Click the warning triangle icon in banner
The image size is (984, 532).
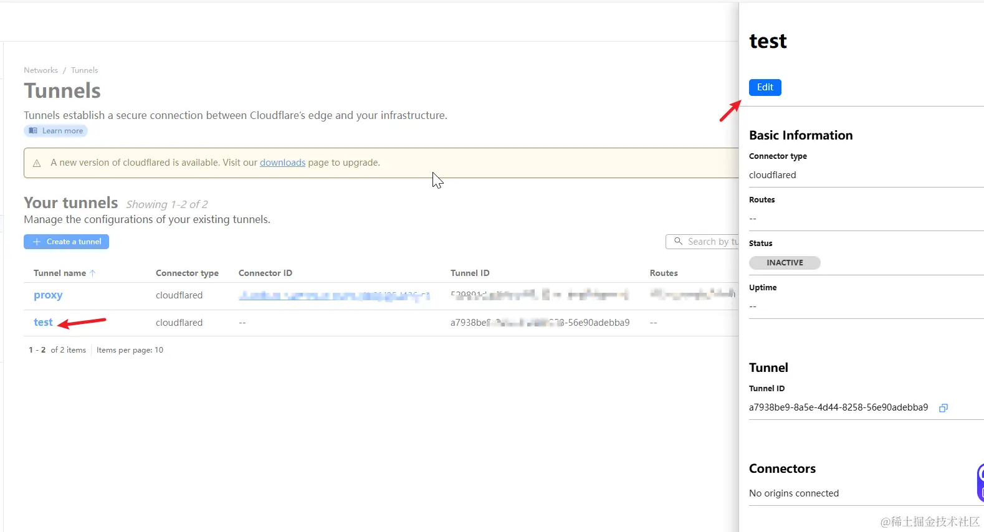pyautogui.click(x=37, y=163)
